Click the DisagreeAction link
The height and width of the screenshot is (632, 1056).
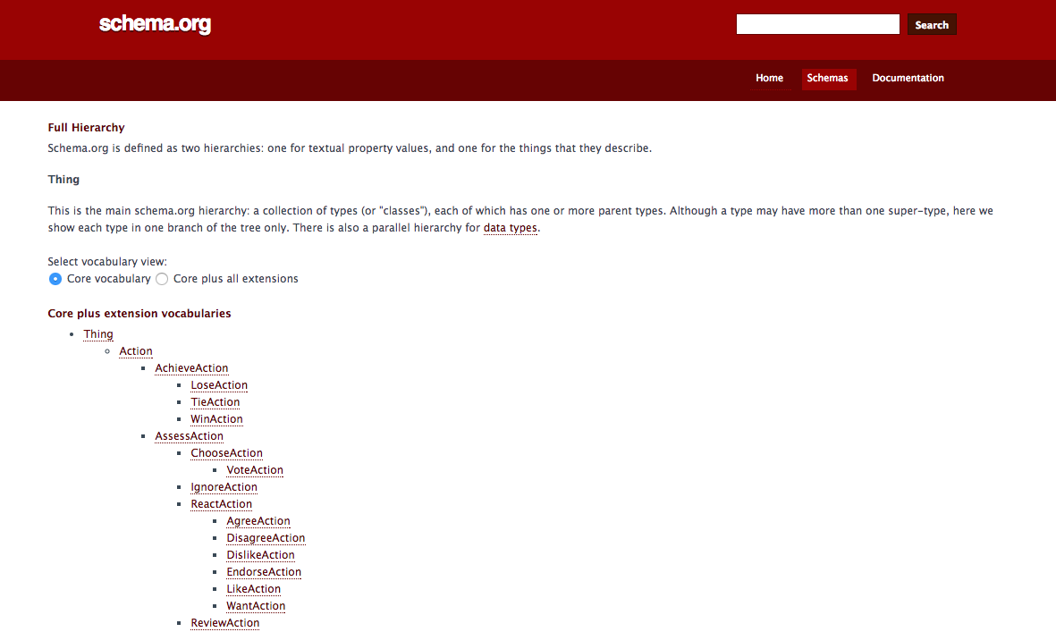click(266, 538)
